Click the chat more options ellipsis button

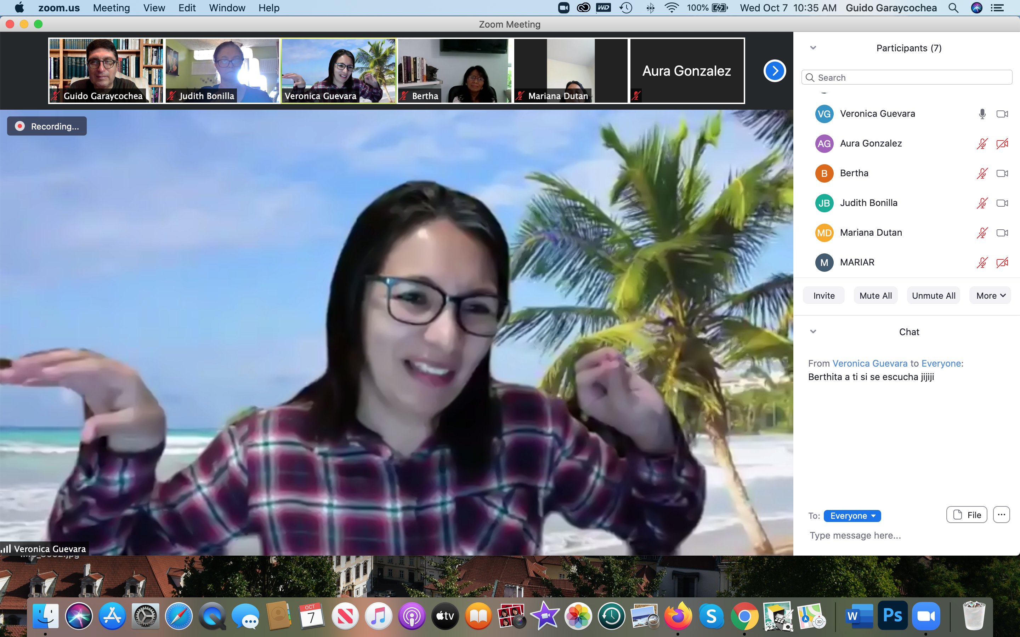[x=1001, y=515]
